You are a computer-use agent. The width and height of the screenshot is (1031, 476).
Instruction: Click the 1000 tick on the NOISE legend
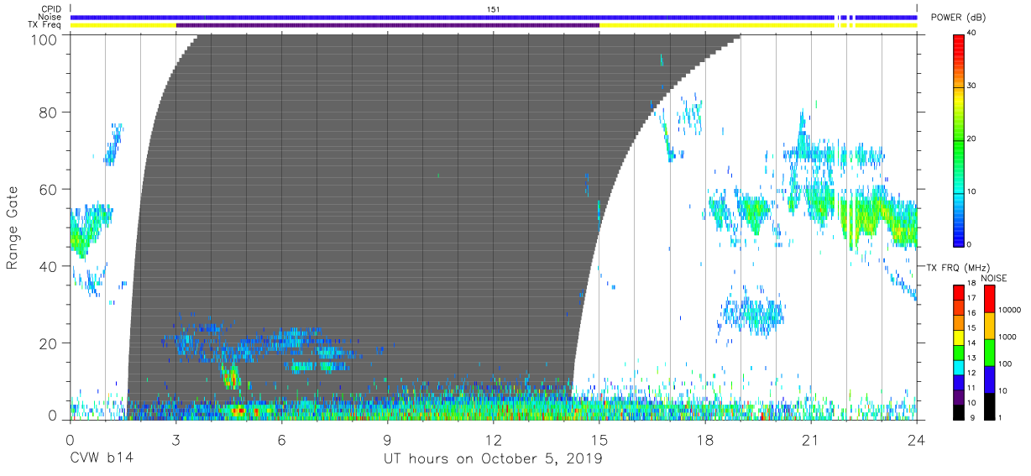[x=1007, y=337]
